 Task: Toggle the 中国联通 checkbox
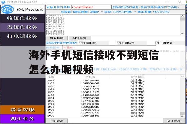click(x=118, y=43)
